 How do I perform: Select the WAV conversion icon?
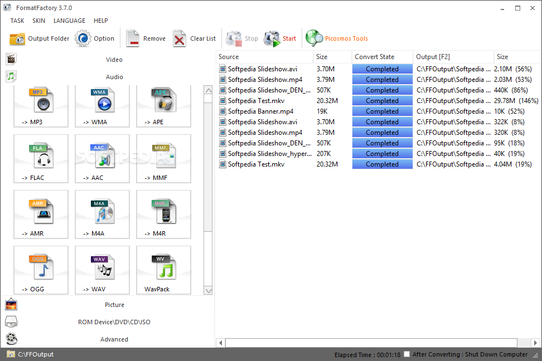click(x=102, y=270)
